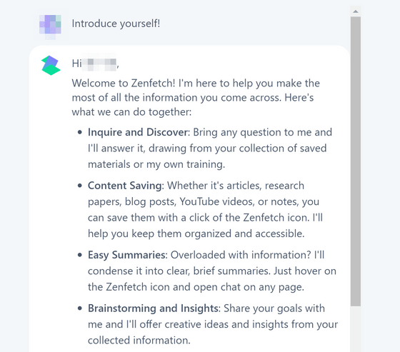This screenshot has height=352, width=400.
Task: Click the text "collected information."
Action: click(139, 341)
